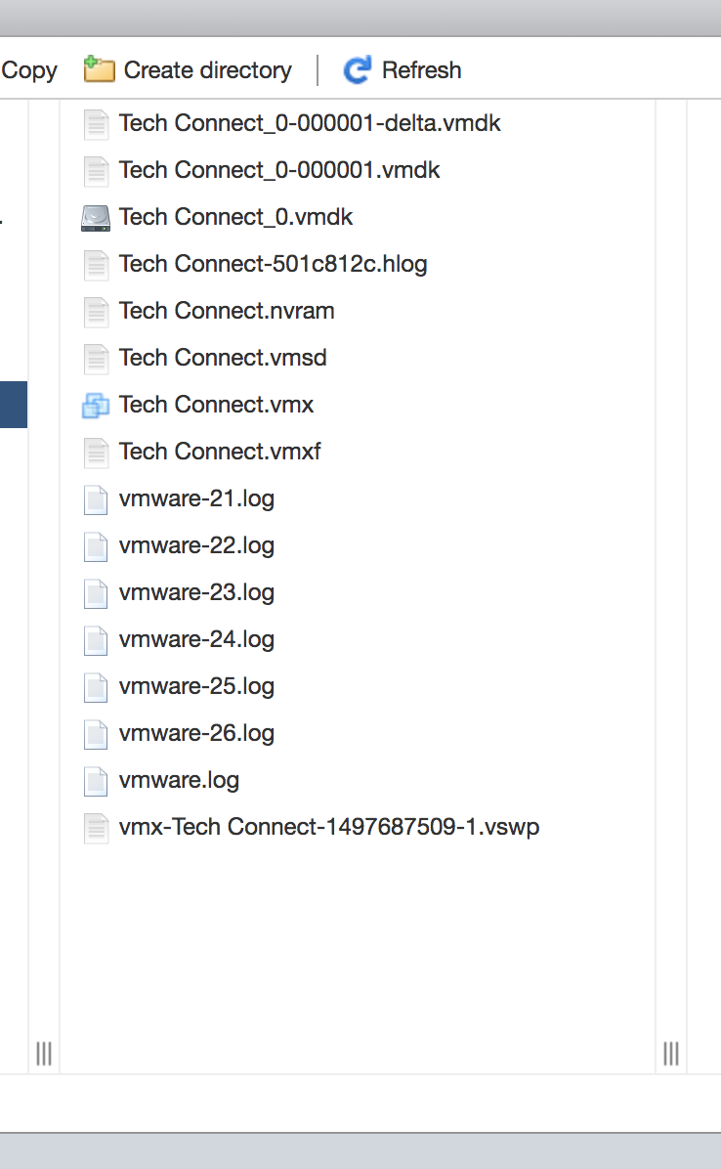Click the left column resize handle
The height and width of the screenshot is (1169, 721).
(44, 1054)
